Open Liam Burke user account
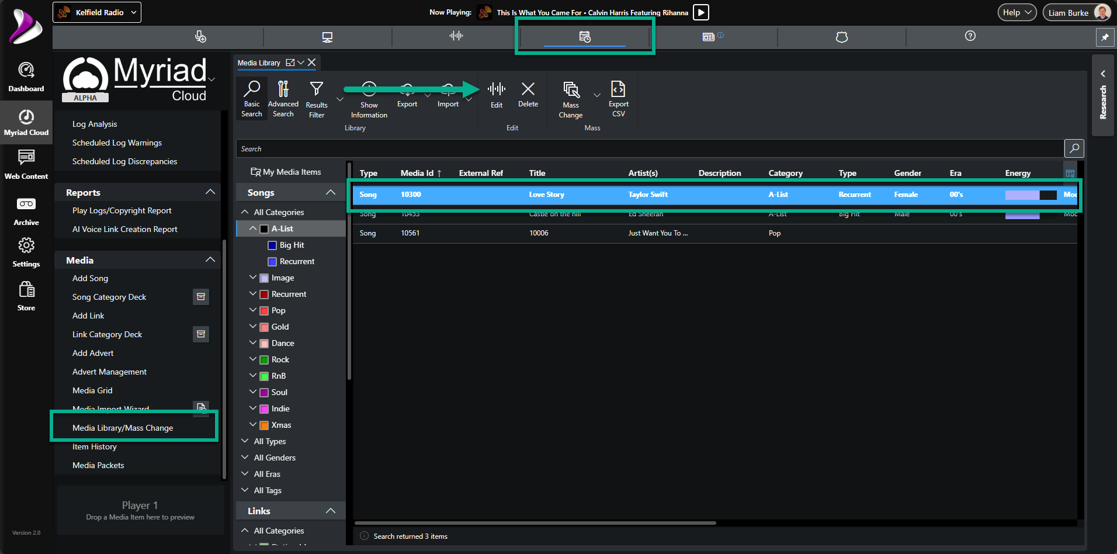This screenshot has height=554, width=1117. [1077, 12]
